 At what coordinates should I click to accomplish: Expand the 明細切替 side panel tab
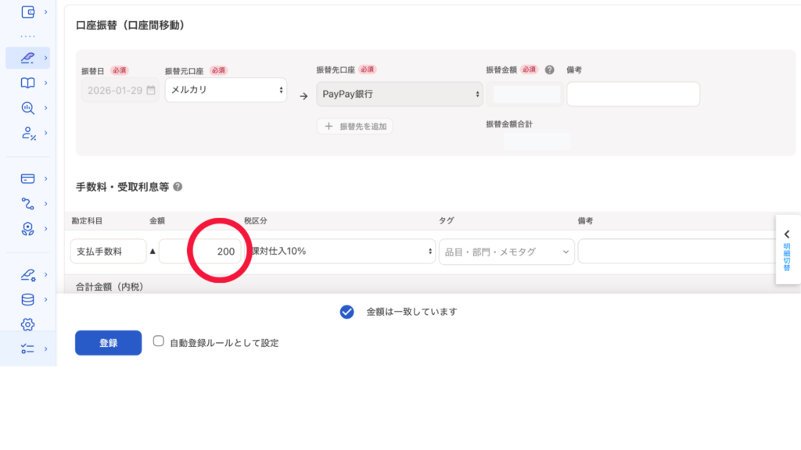coord(787,250)
